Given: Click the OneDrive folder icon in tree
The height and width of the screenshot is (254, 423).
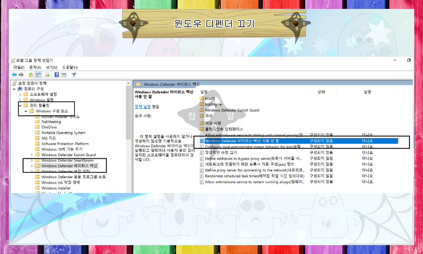Looking at the screenshot, I should [x=37, y=127].
